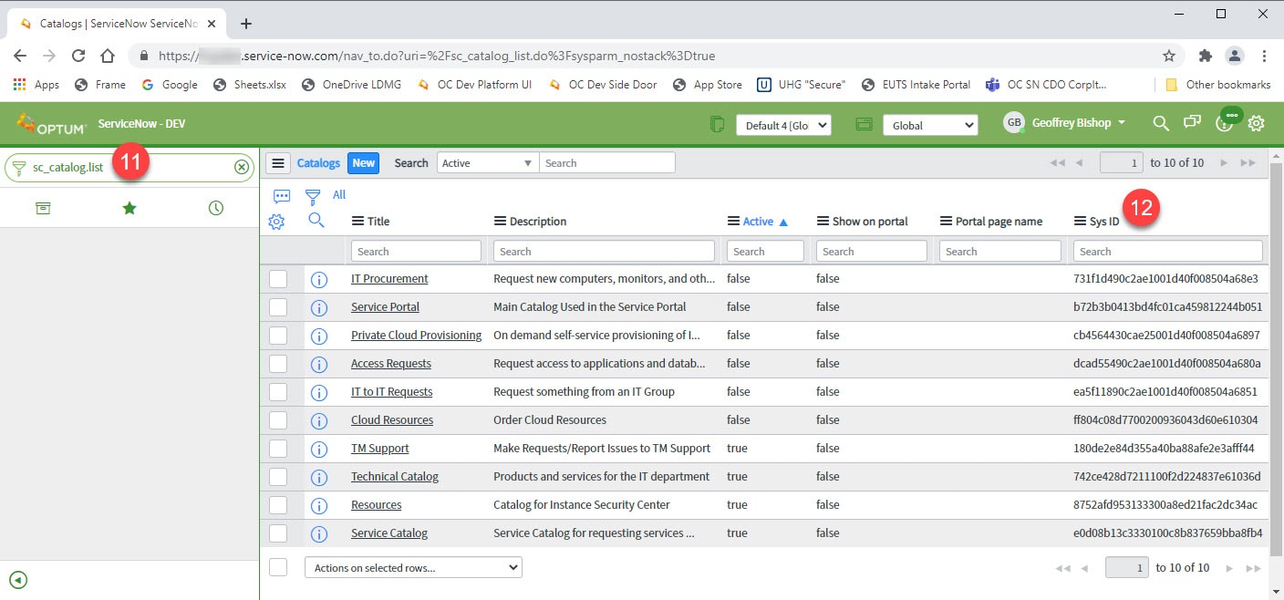Viewport: 1284px width, 600px height.
Task: Open the Actions on selected rows dropdown
Action: pos(412,566)
